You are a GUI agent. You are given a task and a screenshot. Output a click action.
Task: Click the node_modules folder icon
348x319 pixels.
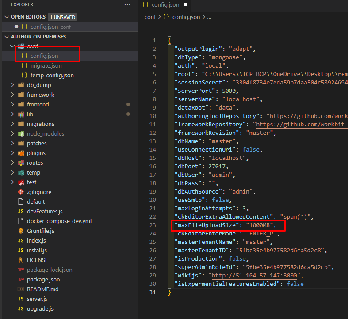point(21,133)
